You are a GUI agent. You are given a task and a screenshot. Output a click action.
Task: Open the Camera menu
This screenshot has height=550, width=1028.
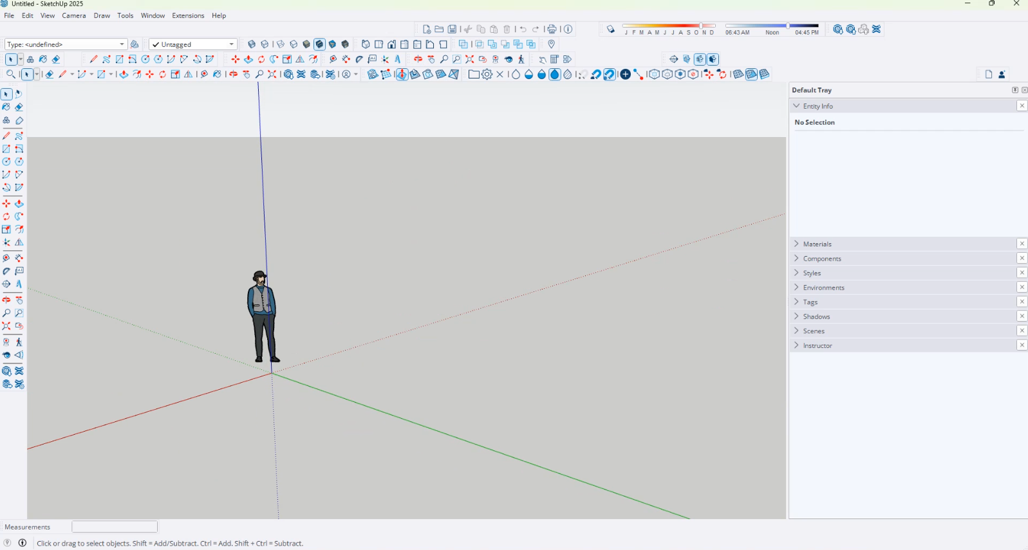[73, 15]
